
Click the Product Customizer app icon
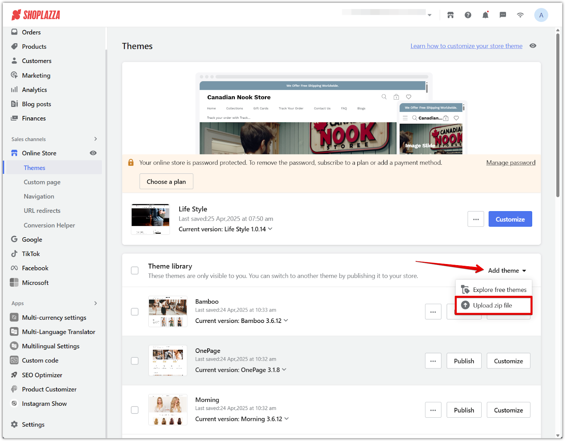(14, 389)
